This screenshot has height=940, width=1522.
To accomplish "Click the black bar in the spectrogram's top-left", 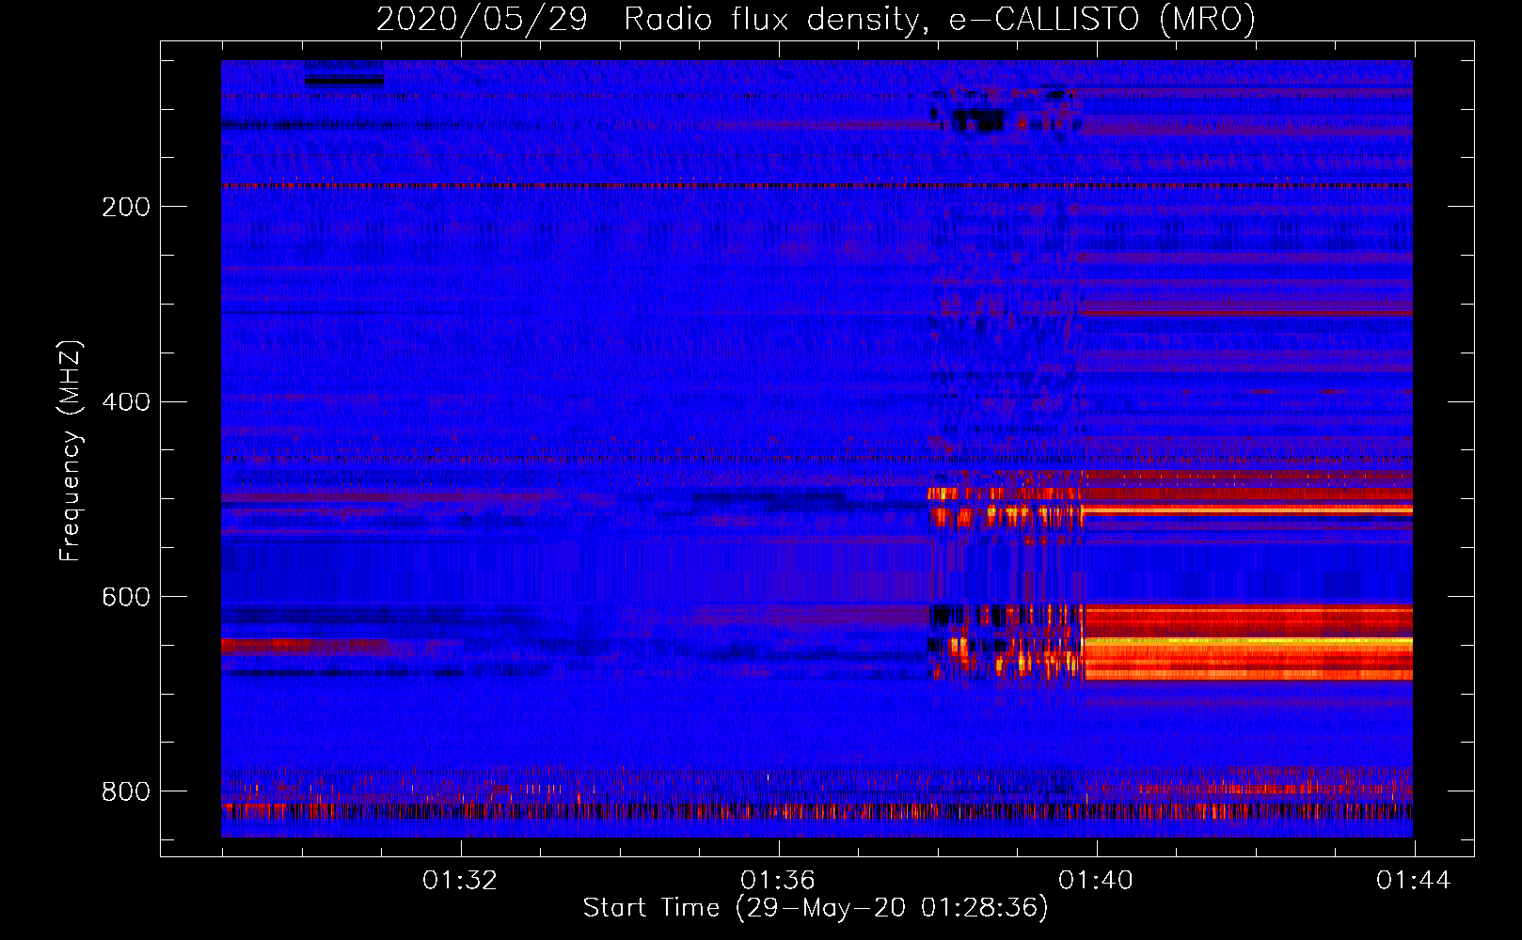I will (344, 80).
